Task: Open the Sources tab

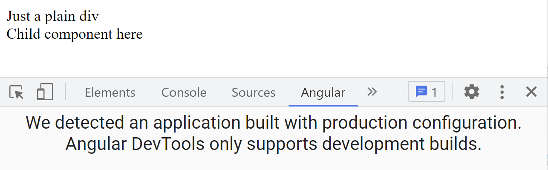Action: click(254, 92)
